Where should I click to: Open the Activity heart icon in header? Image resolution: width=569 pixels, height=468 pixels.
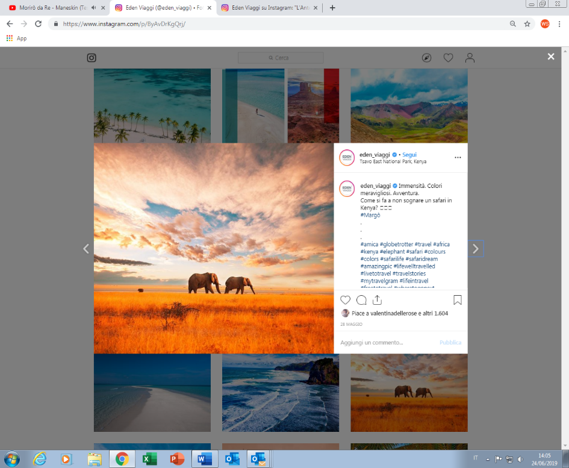coord(448,58)
